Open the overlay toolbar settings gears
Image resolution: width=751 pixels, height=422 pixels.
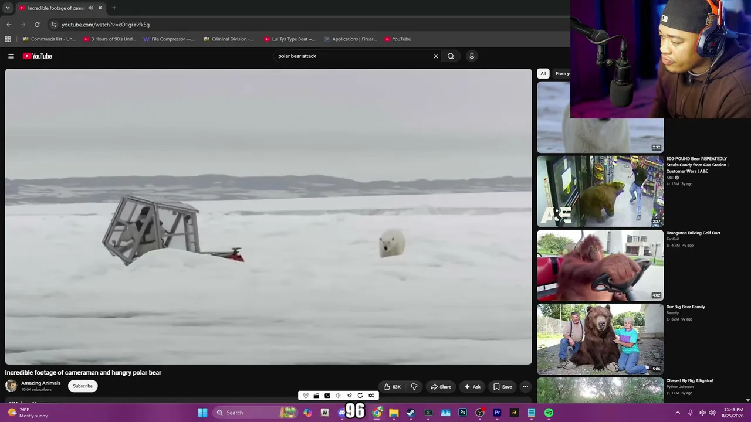click(371, 396)
